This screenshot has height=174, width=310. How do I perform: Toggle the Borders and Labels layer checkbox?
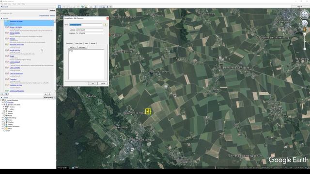pyautogui.click(x=4, y=104)
